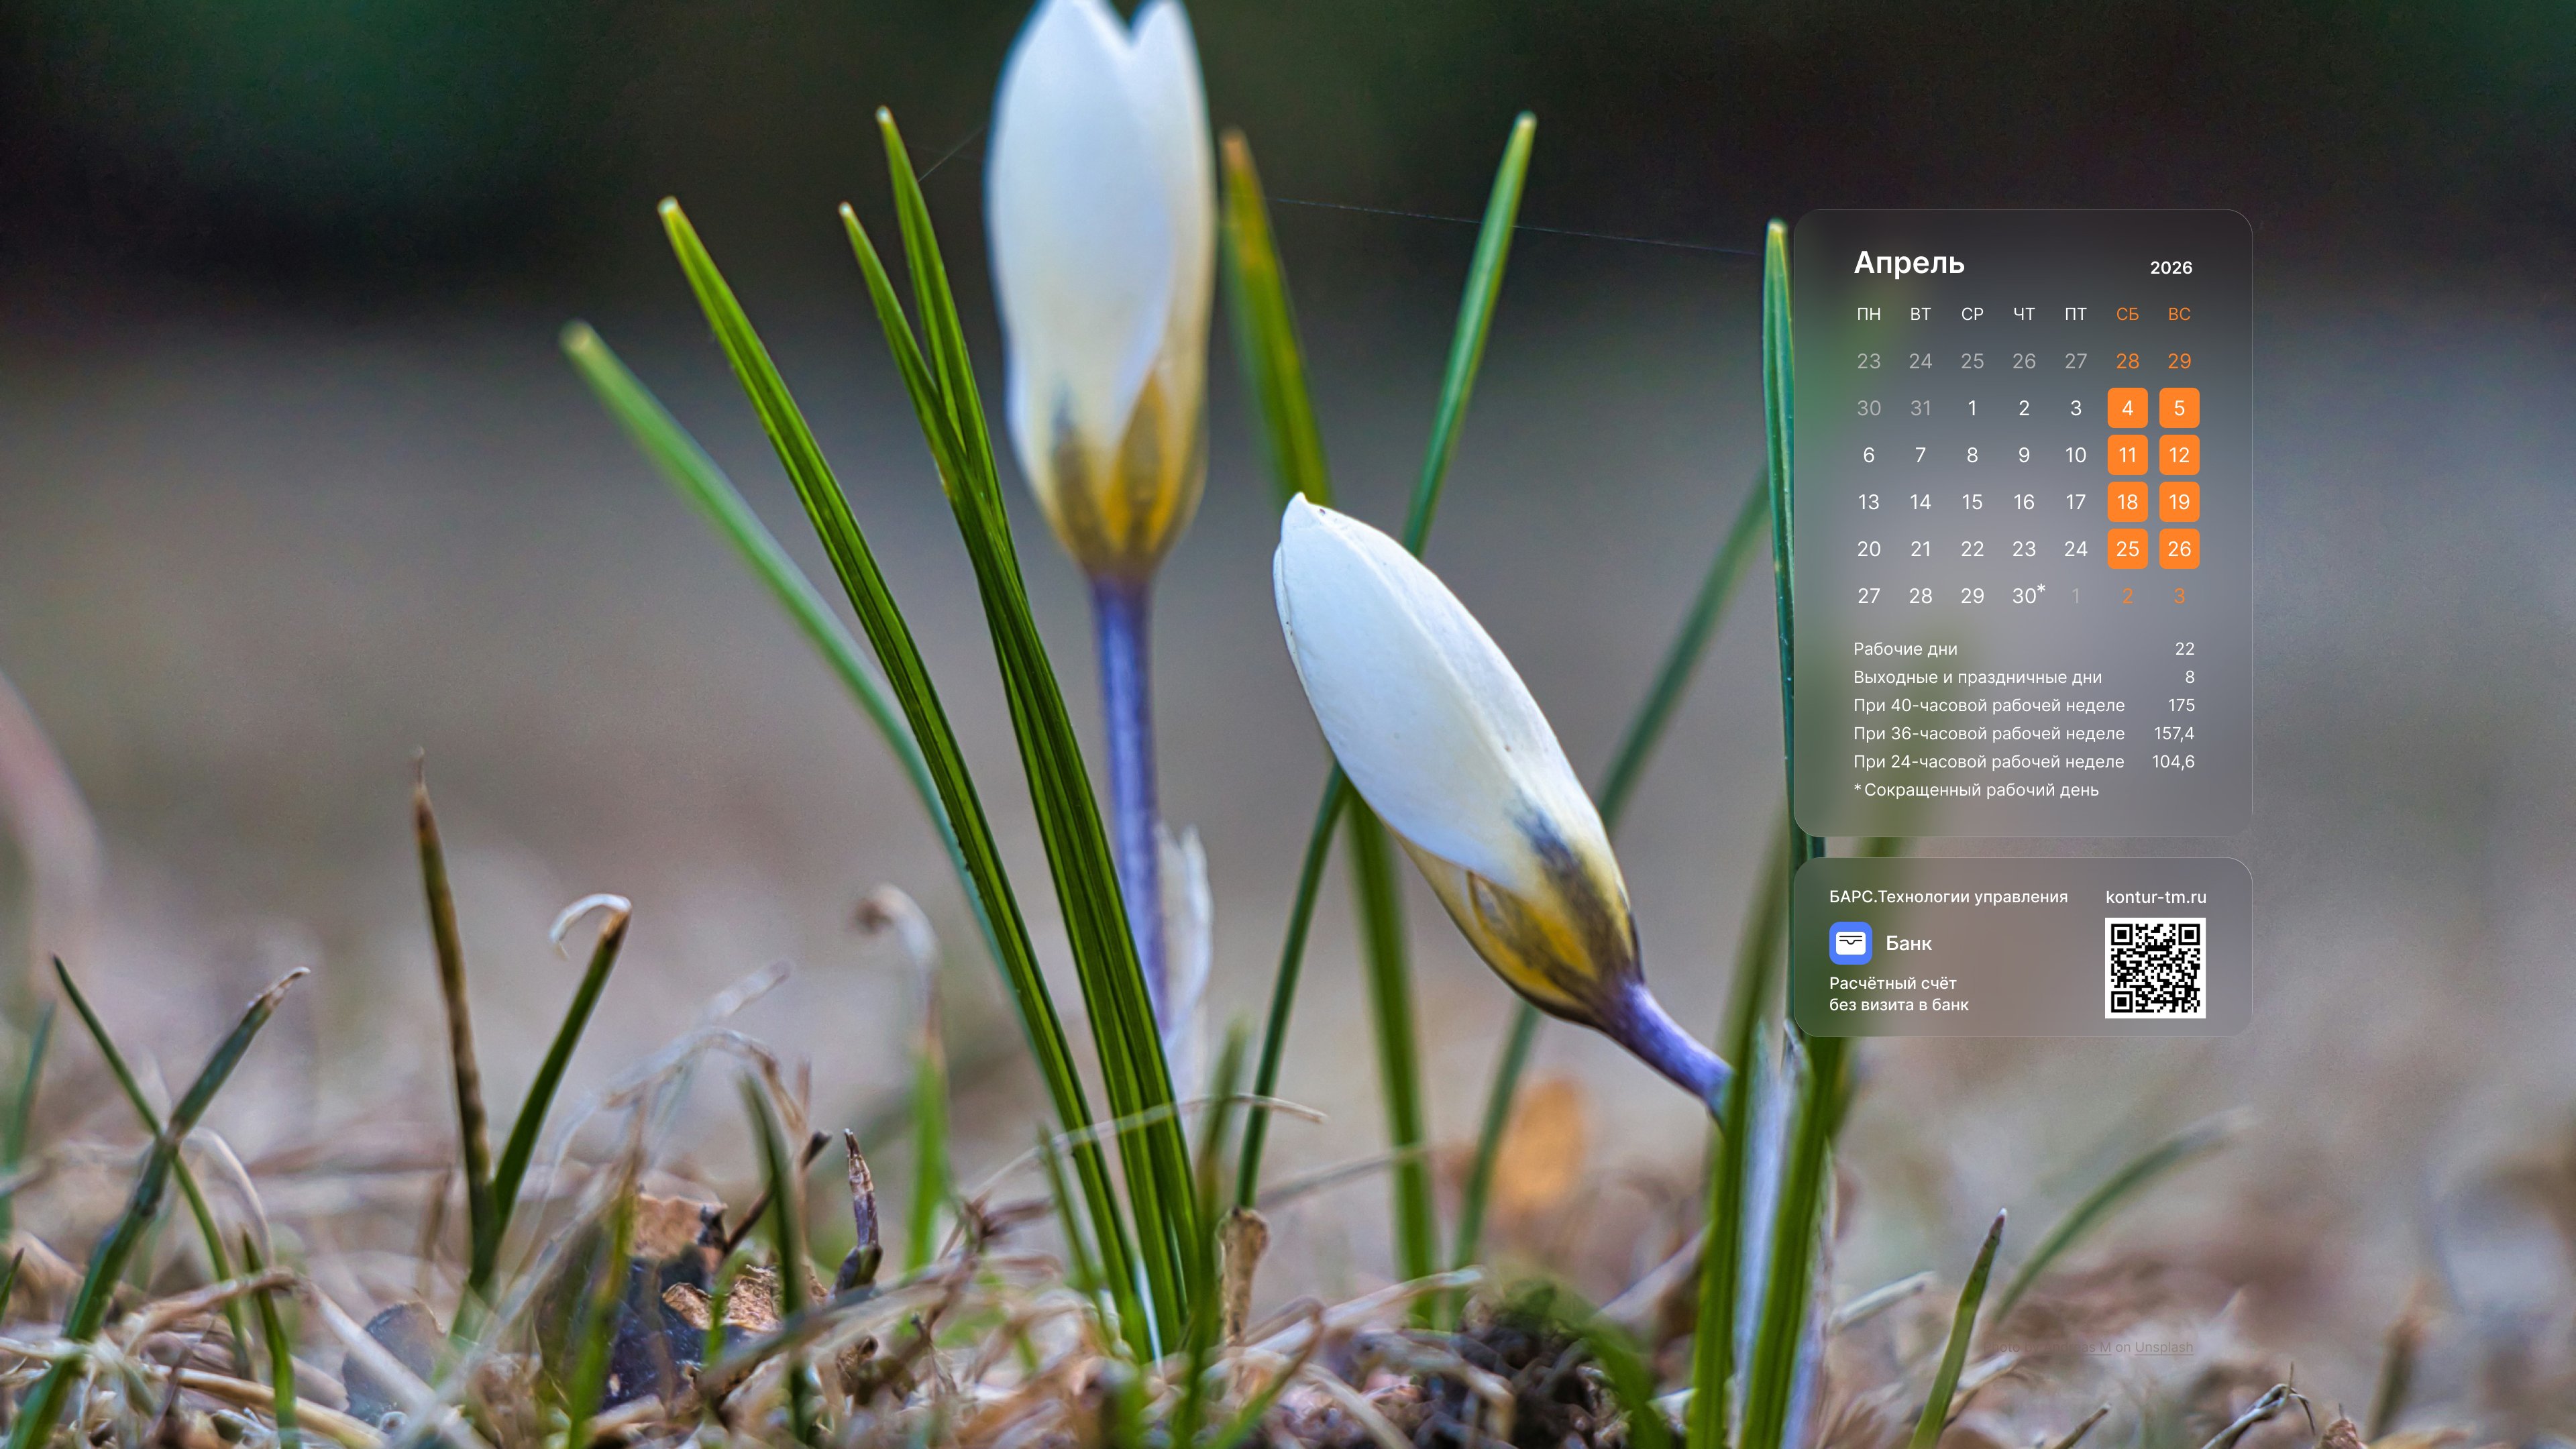Click БАРС.Технологии управления text
This screenshot has height=1449, width=2576.
pyautogui.click(x=1948, y=897)
